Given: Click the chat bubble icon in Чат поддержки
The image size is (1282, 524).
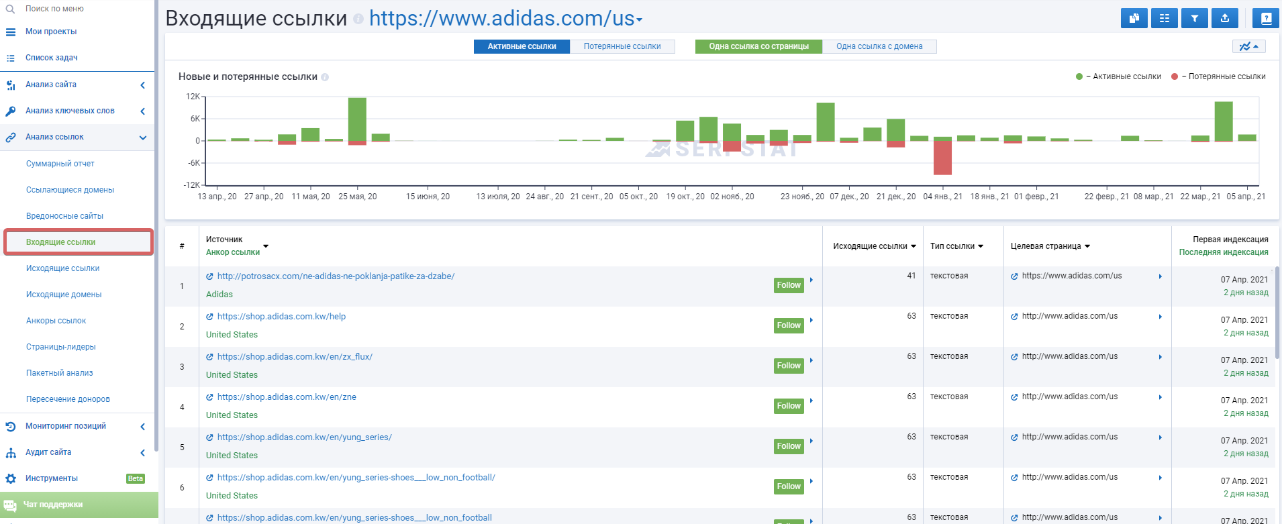Looking at the screenshot, I should pyautogui.click(x=9, y=505).
